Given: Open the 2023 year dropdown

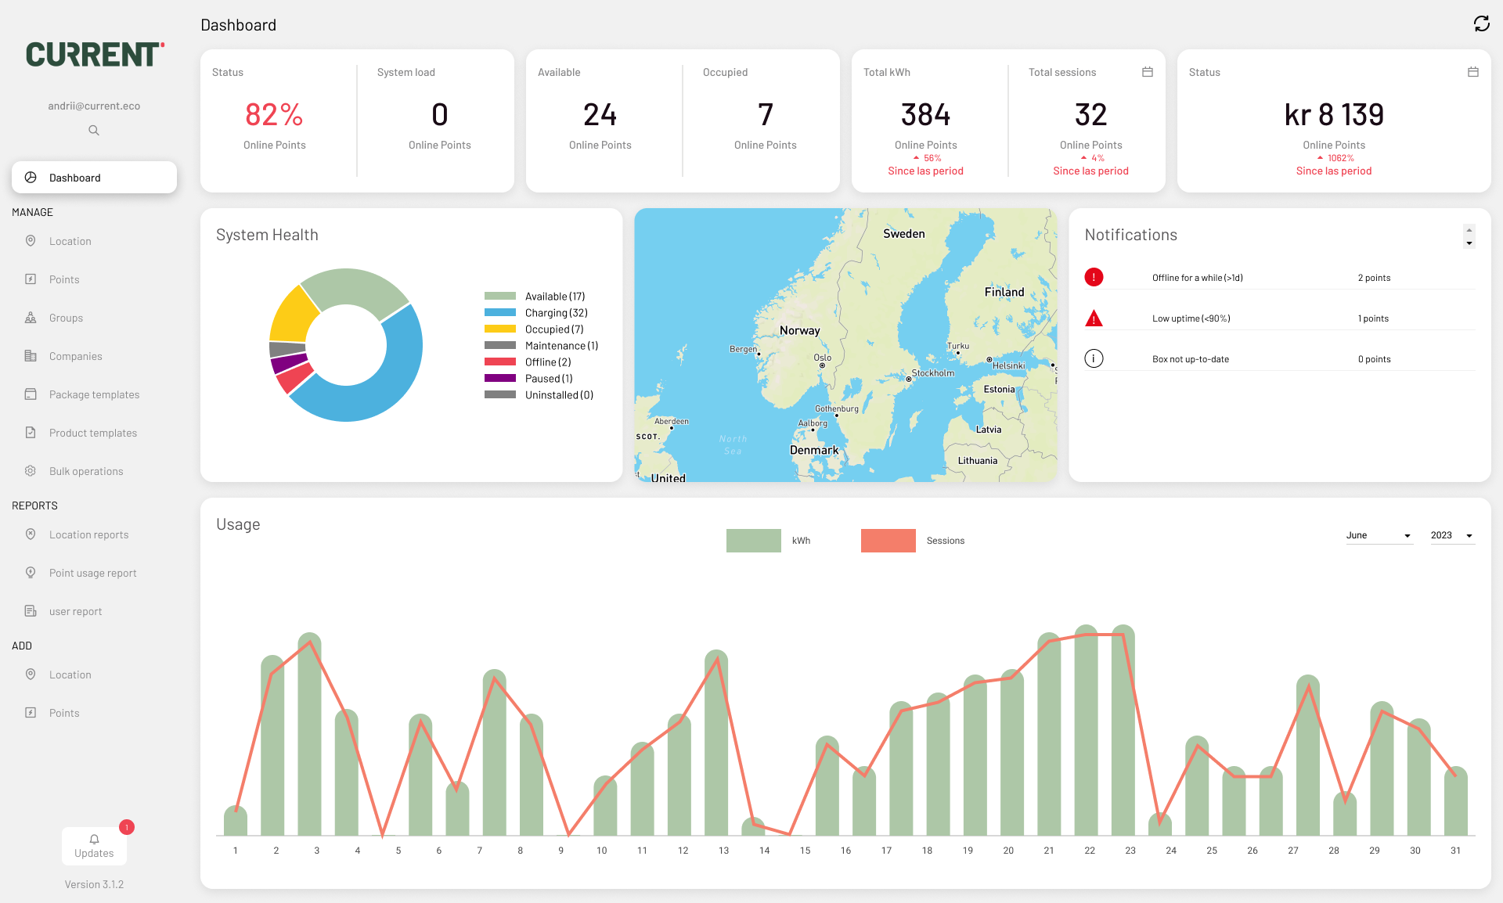Looking at the screenshot, I should 1452,535.
